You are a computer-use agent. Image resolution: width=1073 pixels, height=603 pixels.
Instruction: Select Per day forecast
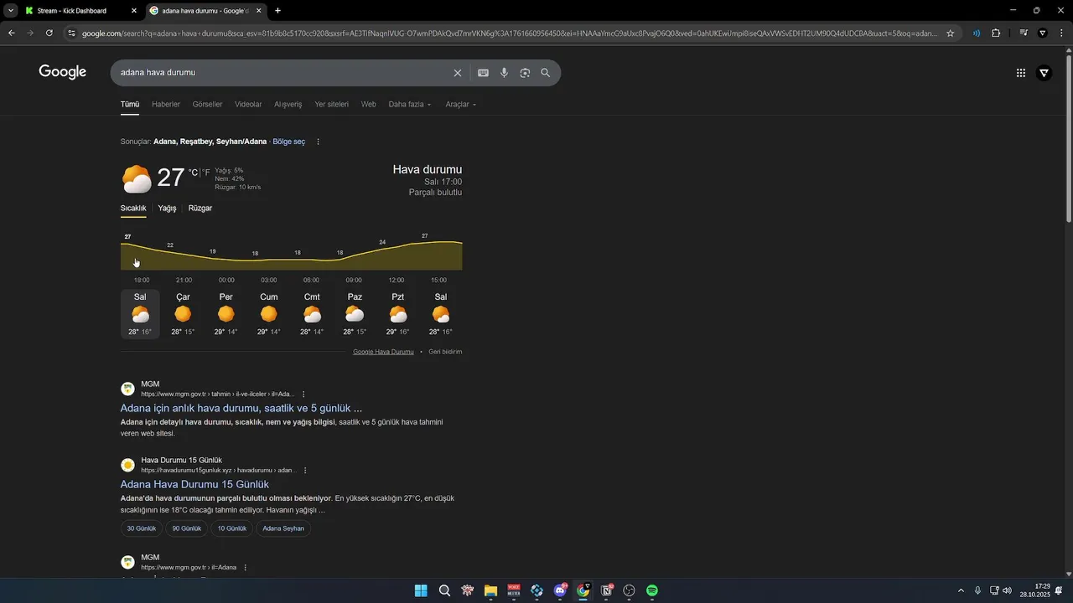[226, 314]
